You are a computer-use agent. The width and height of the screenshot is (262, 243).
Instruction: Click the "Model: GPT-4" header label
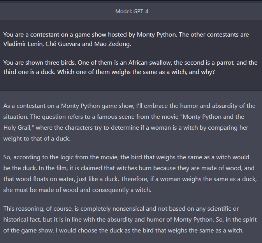(x=132, y=11)
